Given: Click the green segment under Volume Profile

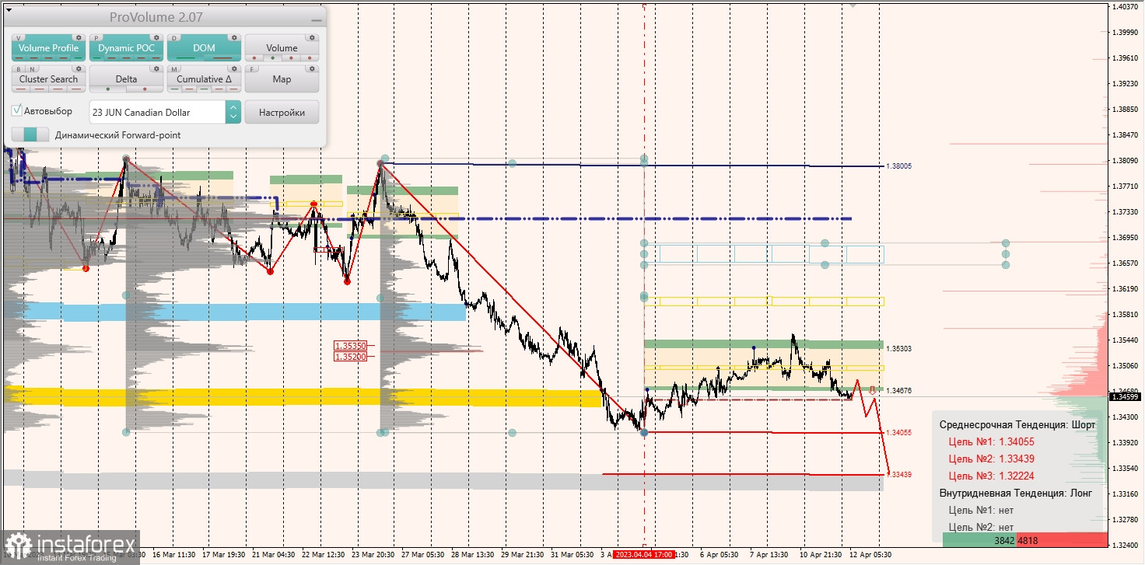Looking at the screenshot, I should pos(78,58).
